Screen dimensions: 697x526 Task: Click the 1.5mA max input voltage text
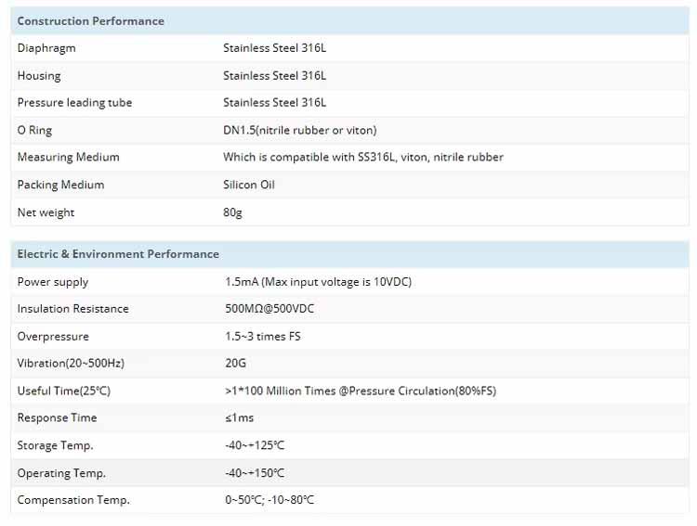(318, 282)
